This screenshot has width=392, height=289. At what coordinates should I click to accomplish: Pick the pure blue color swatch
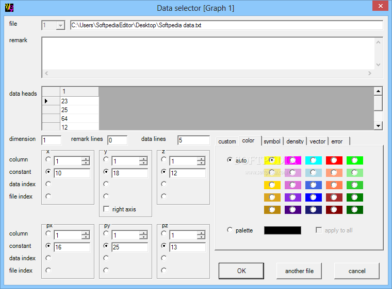(314, 197)
